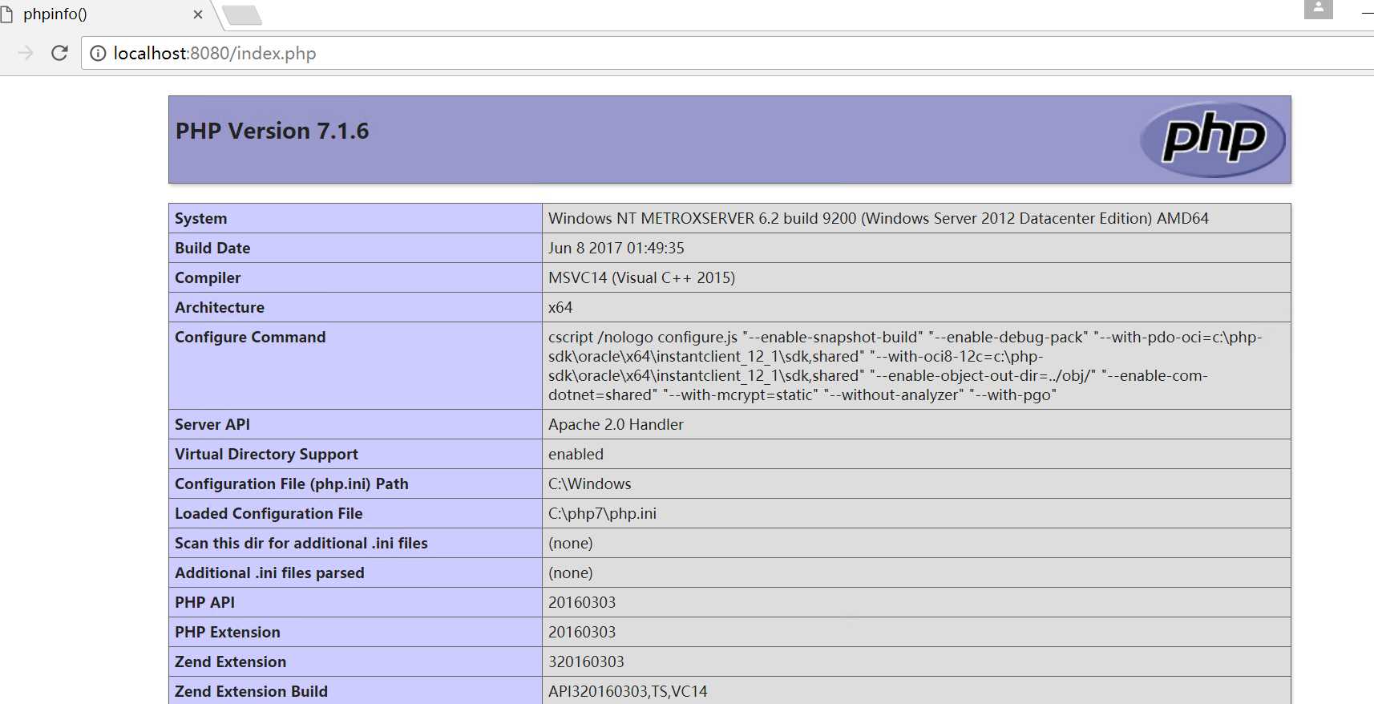Image resolution: width=1374 pixels, height=704 pixels.
Task: Click (none) value in Scan this dir row
Action: [x=571, y=543]
